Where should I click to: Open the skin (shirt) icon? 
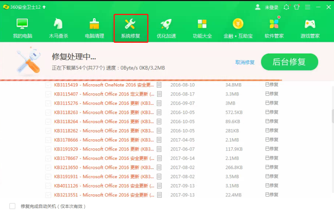click(x=296, y=7)
